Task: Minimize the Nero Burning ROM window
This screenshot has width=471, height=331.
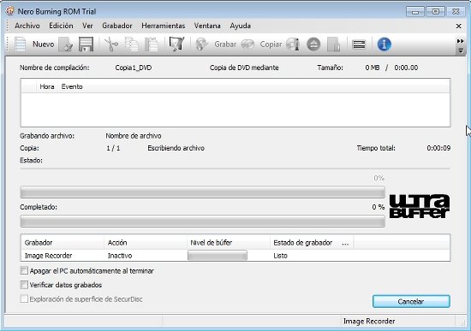Action: point(415,12)
